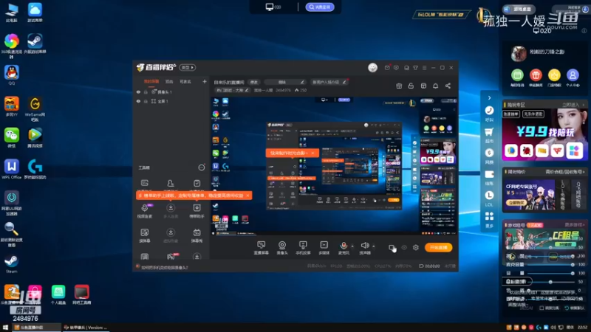Select the 急速接单 tab in 陪玩专区

pos(511,114)
